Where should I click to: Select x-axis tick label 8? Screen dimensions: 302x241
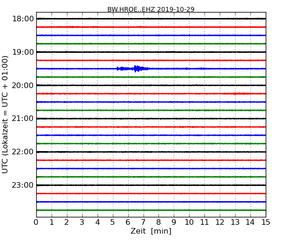[158, 222]
